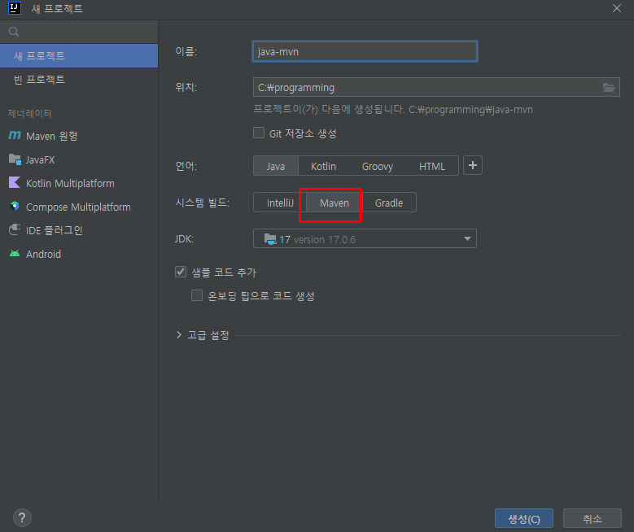Click the 생성(C) button

pos(523,519)
